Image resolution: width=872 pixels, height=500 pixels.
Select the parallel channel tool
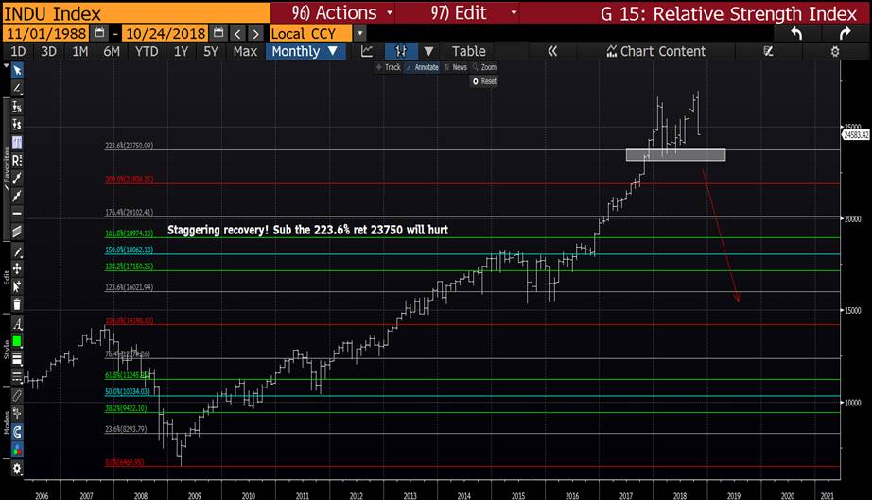click(17, 232)
